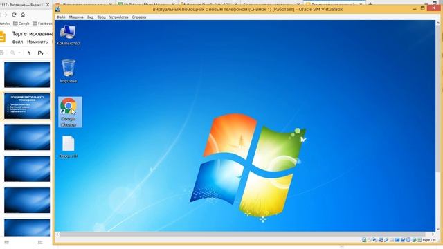Open the Устройства menu in VirtualBox
This screenshot has height=249, width=443.
pos(118,17)
